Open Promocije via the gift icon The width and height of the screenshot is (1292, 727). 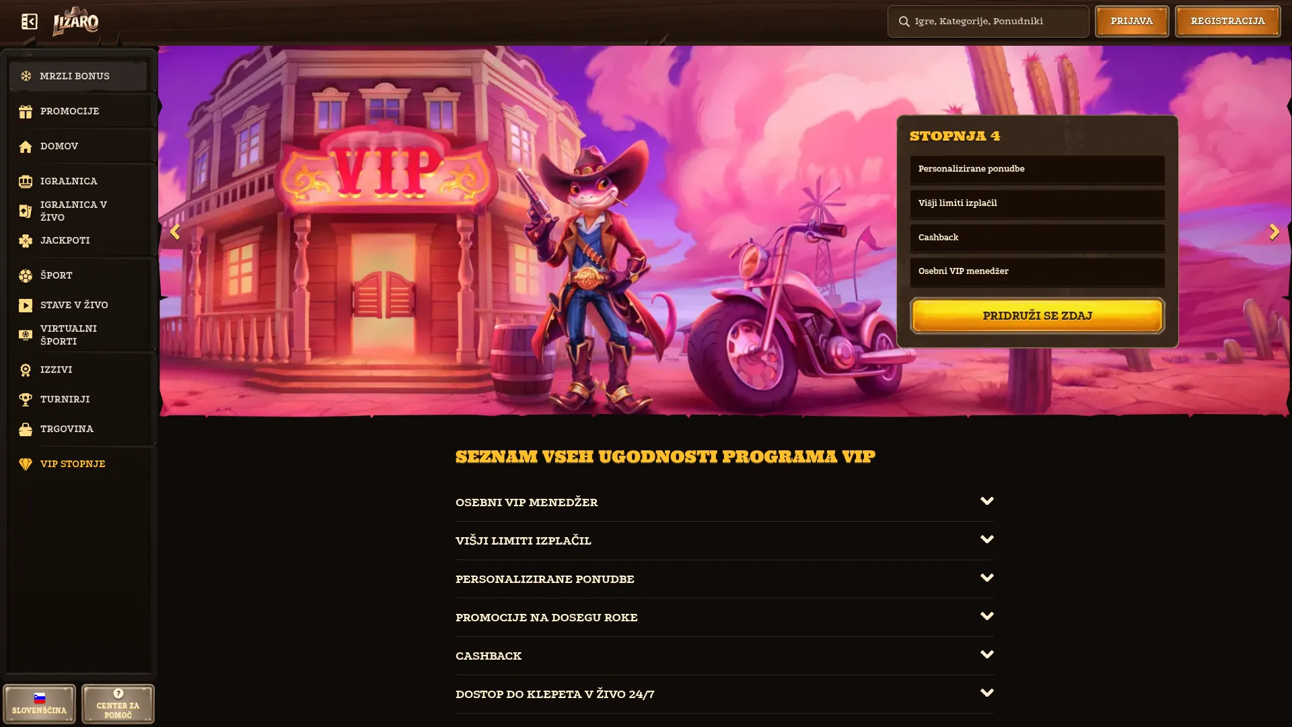[x=26, y=112]
